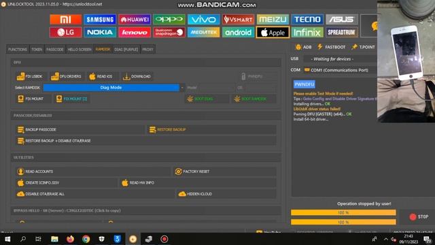Select the Nokia brand icon
This screenshot has width=435, height=245.
click(x=100, y=32)
